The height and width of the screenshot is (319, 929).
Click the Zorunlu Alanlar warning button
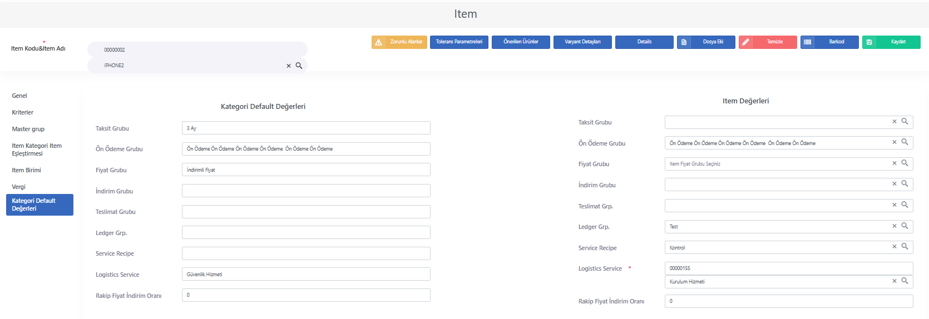click(399, 42)
